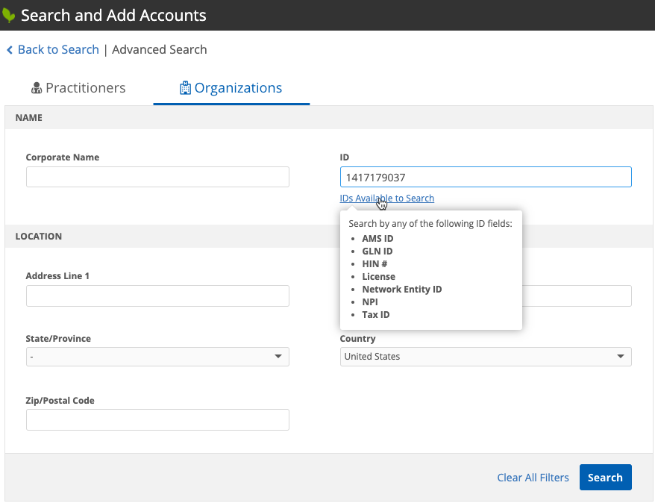Viewport: 655px width, 503px height.
Task: Click the partially hidden field right of tooltip
Action: click(x=576, y=296)
